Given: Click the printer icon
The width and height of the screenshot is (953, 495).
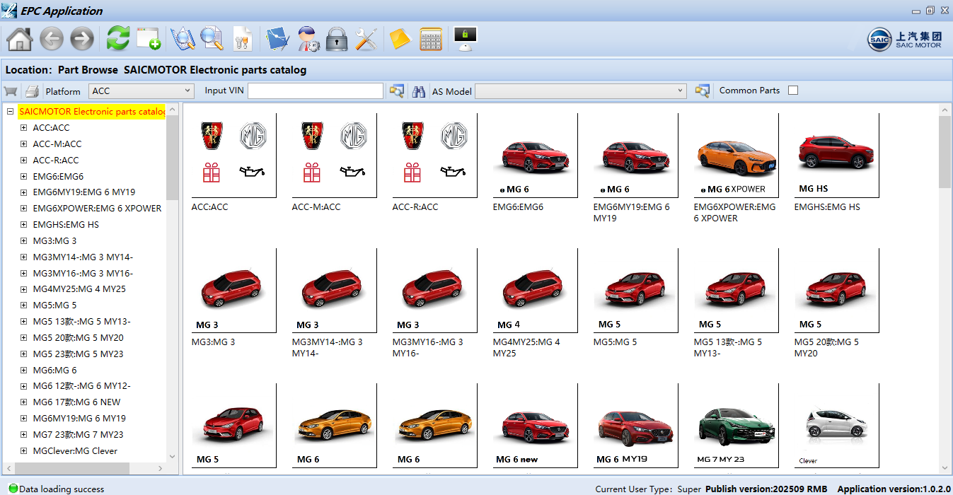Looking at the screenshot, I should [32, 91].
